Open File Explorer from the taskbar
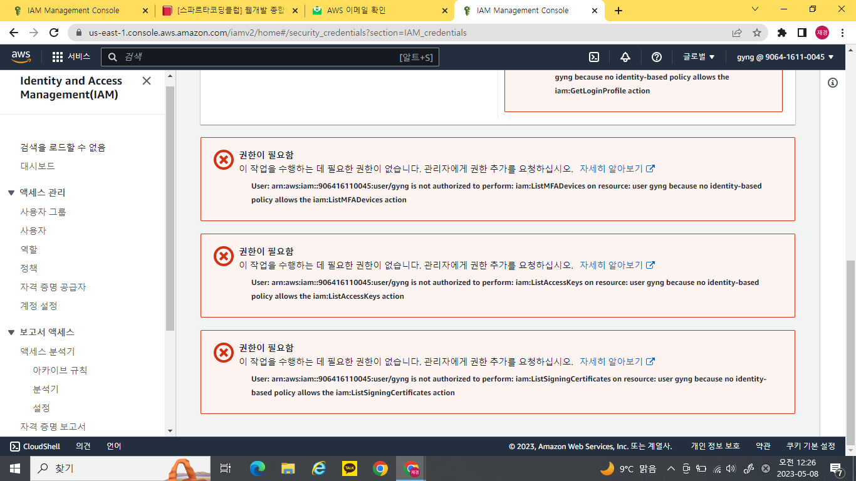The width and height of the screenshot is (856, 481). pos(288,468)
